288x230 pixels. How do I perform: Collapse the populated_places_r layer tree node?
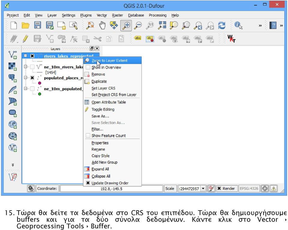(x=25, y=78)
